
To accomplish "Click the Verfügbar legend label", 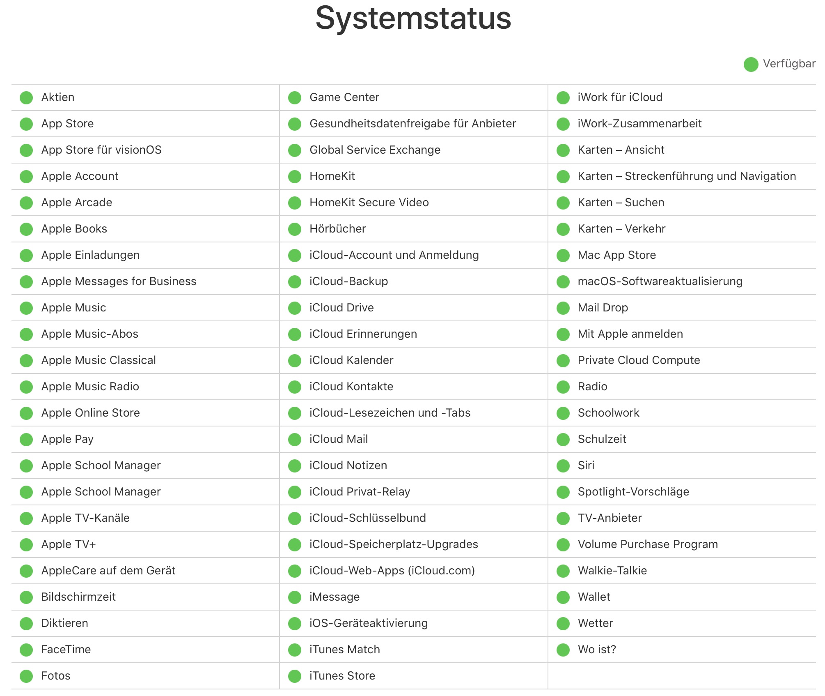I will (x=789, y=64).
